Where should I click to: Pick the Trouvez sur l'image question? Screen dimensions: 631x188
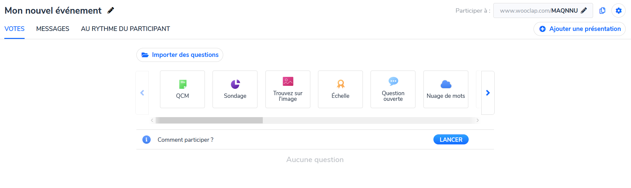click(x=288, y=89)
